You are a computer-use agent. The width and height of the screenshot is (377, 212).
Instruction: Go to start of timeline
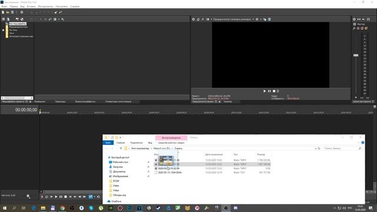click(70, 197)
